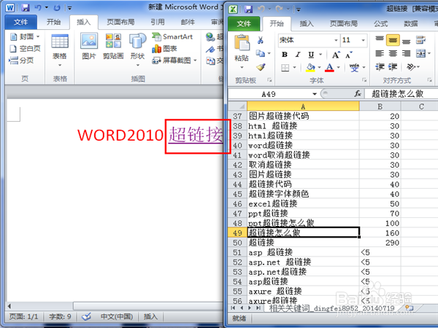This screenshot has width=438, height=328.
Task: Click the Excel Paste (粘贴) button
Action: tap(242, 52)
